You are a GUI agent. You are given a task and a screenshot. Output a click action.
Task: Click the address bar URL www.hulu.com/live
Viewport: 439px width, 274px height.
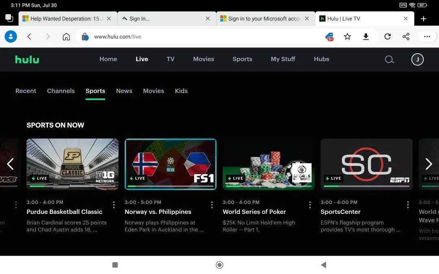click(117, 37)
